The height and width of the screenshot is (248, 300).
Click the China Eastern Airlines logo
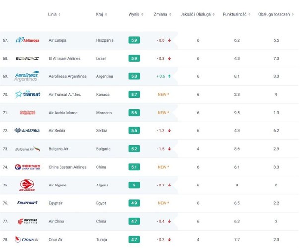pos(28,167)
